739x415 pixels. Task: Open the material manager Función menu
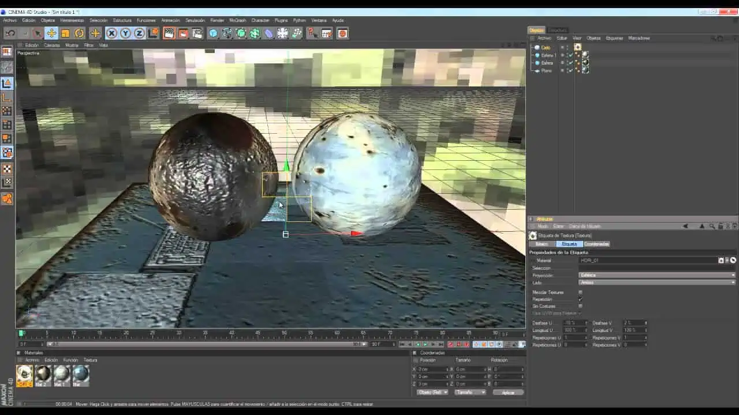pos(70,360)
